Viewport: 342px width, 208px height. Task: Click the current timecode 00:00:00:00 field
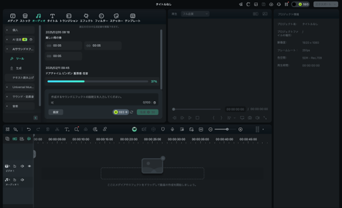(235, 109)
